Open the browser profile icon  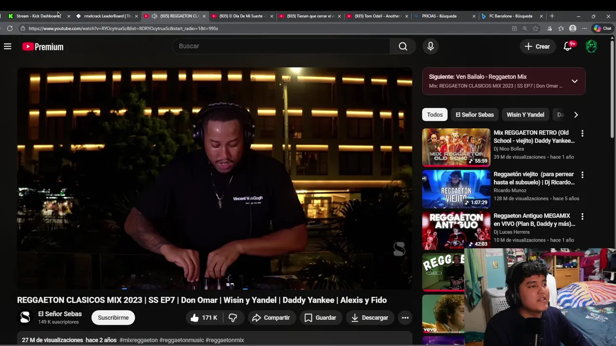(x=573, y=28)
